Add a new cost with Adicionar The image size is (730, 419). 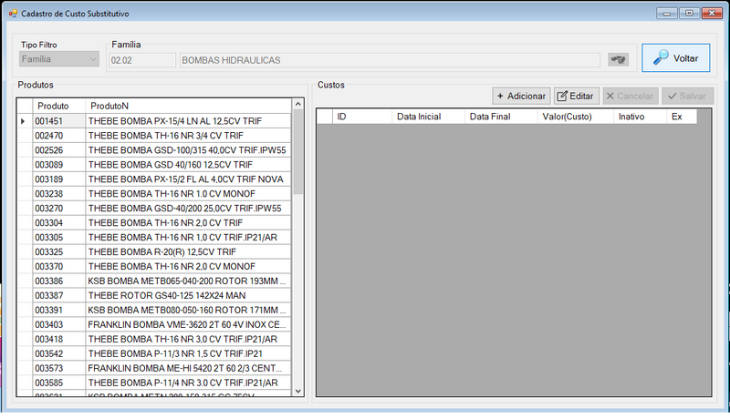pos(521,96)
